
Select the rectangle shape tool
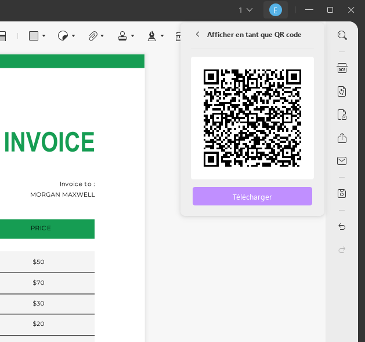point(34,36)
